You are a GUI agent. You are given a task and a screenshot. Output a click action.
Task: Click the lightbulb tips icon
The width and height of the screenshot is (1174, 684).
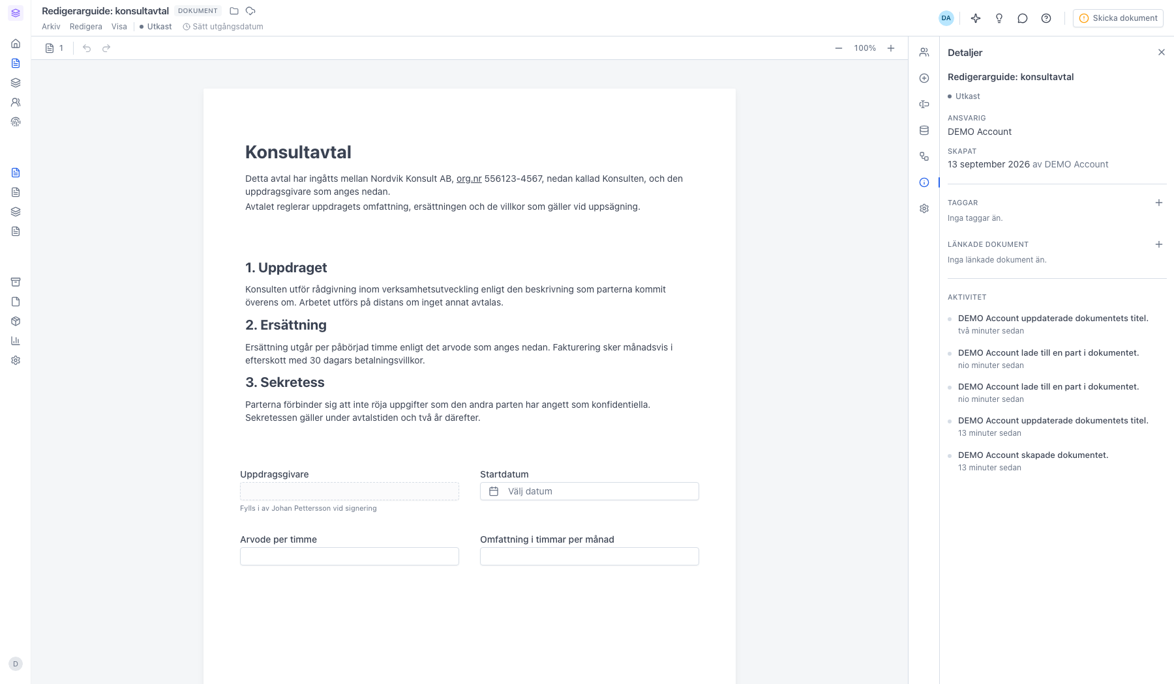pyautogui.click(x=999, y=18)
